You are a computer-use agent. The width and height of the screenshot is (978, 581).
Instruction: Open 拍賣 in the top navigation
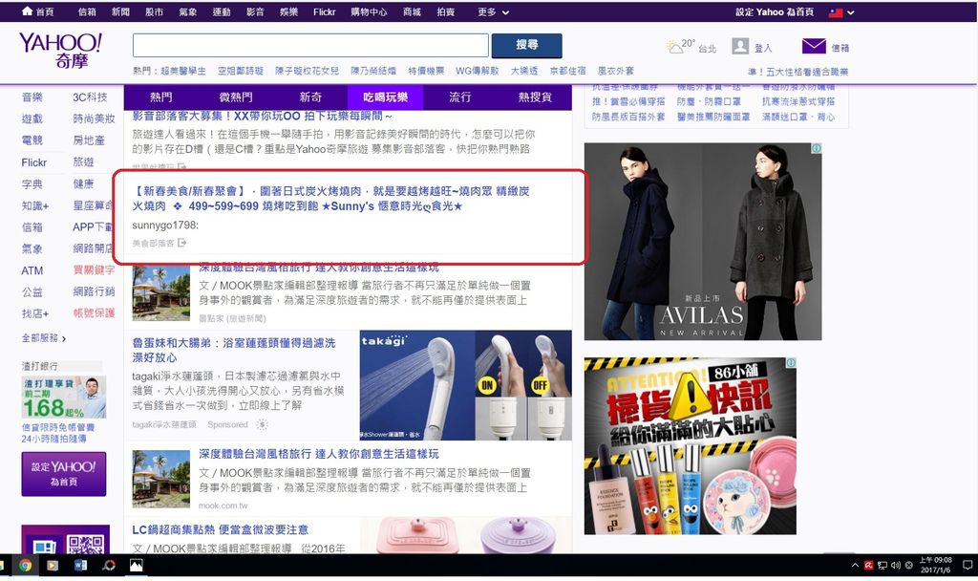(x=445, y=11)
